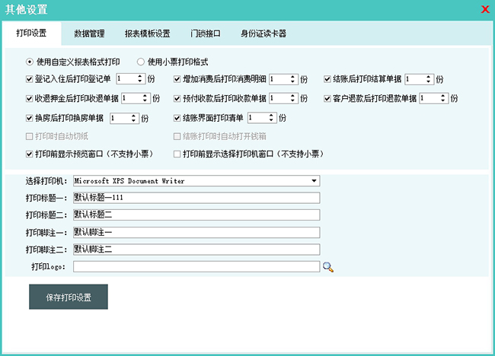This screenshot has height=356, width=495.
Task: Disable 打印前显示预览窗口 checkbox
Action: point(30,154)
